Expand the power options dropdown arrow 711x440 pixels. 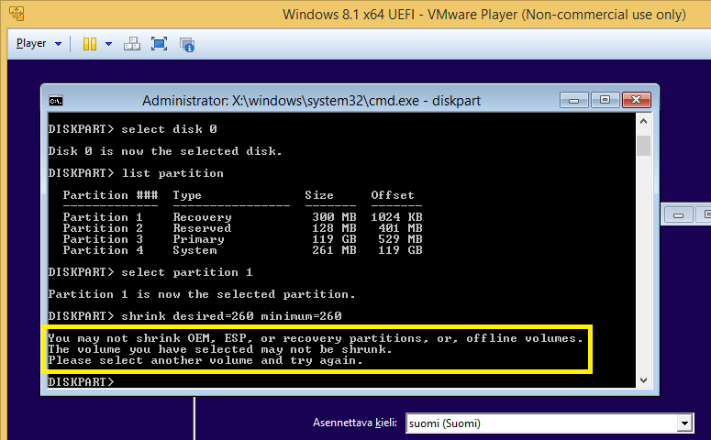coord(108,44)
